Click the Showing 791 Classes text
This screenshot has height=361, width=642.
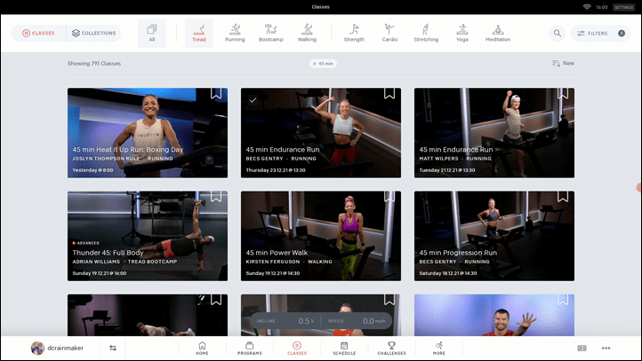click(94, 63)
